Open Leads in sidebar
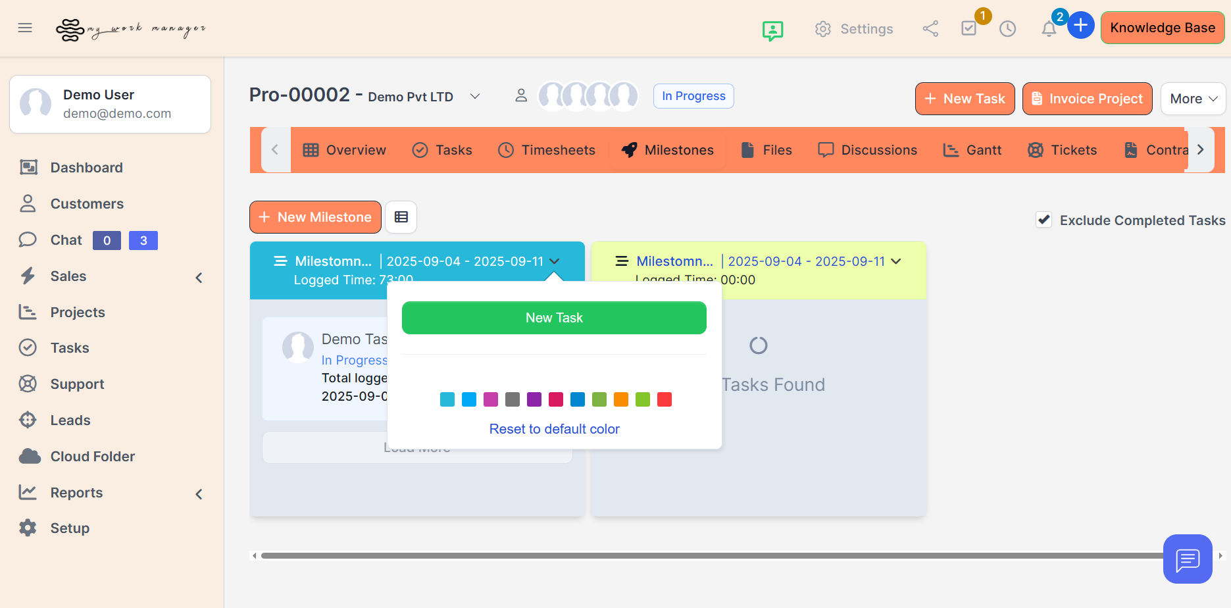Viewport: 1231px width, 608px height. click(70, 420)
